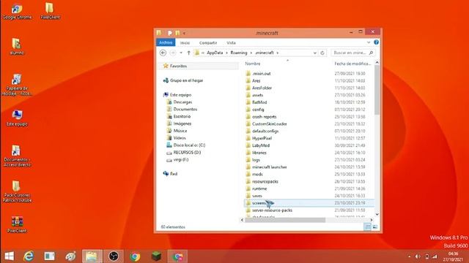This screenshot has height=263, width=469.
Task: Open the Archivo tab
Action: click(x=166, y=42)
